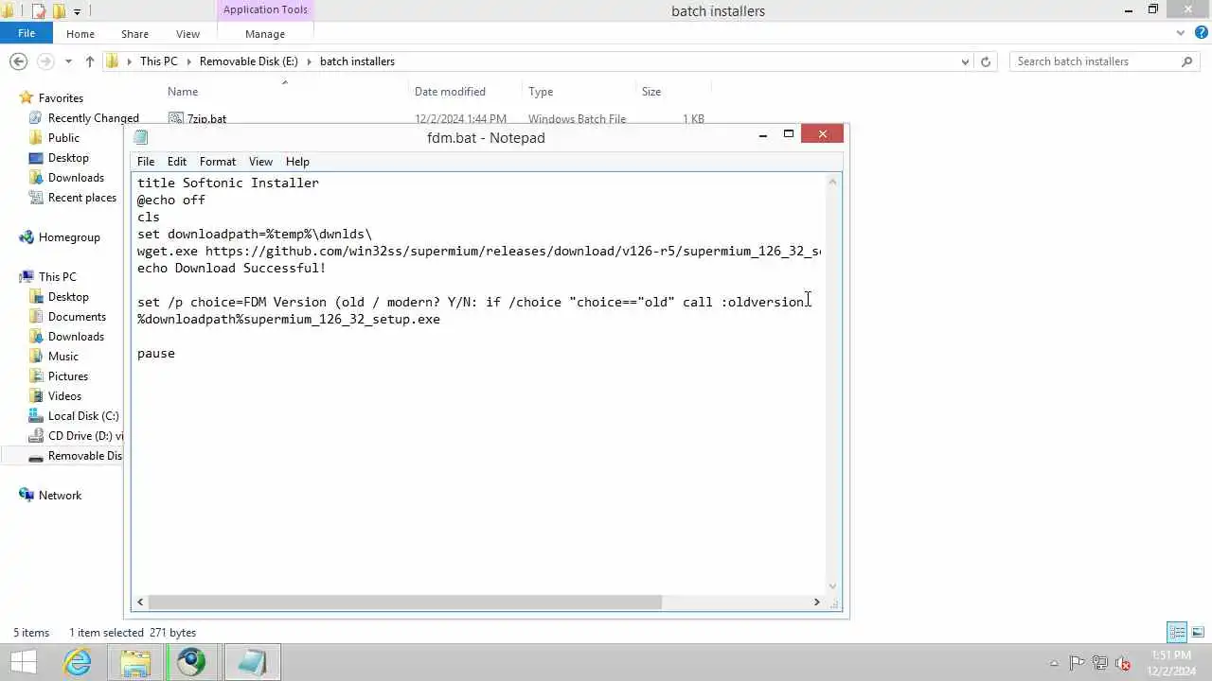Viewport: 1212px width, 681px height.
Task: Expand the Explorer ribbon chevron
Action: click(1181, 33)
